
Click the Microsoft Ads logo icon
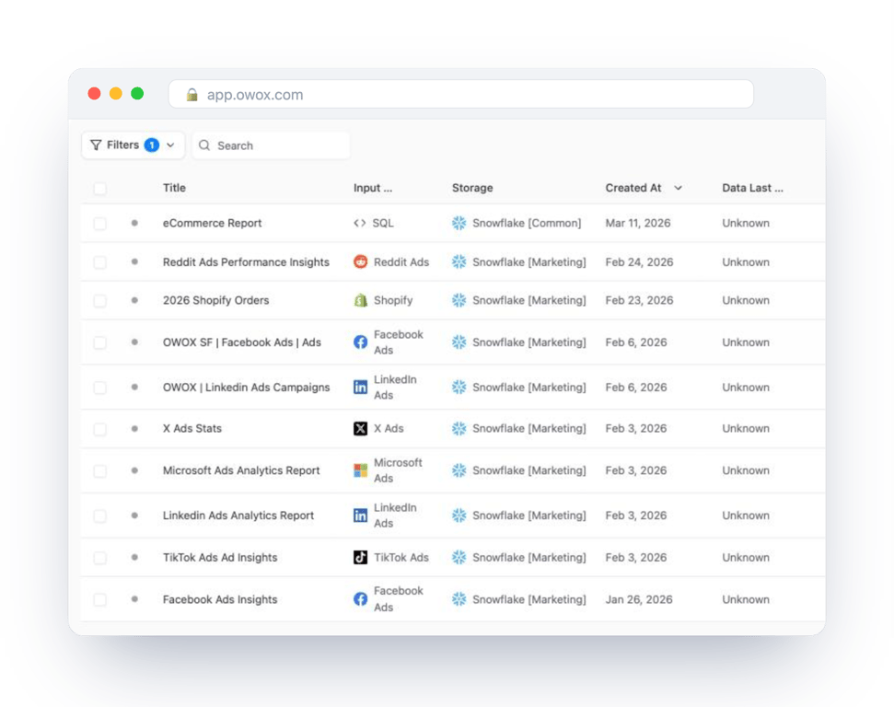tap(360, 470)
